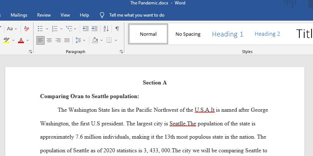Open the Mailings ribbon tab
The image size is (313, 156).
(19, 15)
